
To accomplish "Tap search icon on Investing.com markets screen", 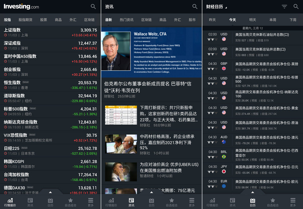I will point(93,7).
